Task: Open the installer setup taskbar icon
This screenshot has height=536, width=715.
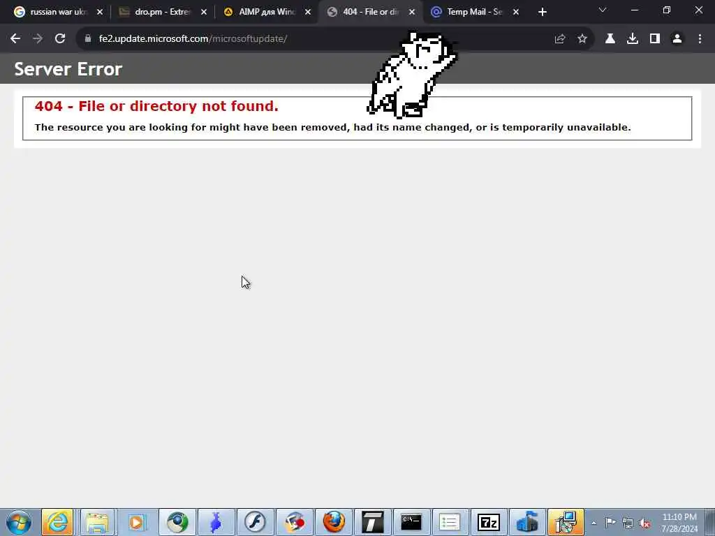Action: point(566,522)
